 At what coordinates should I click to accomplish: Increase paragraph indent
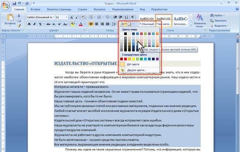[121, 17]
